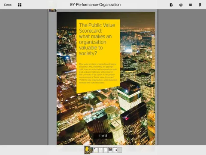Click the document title EY-Performance-Organization
Image resolution: width=206 pixels, height=155 pixels.
click(x=95, y=5)
